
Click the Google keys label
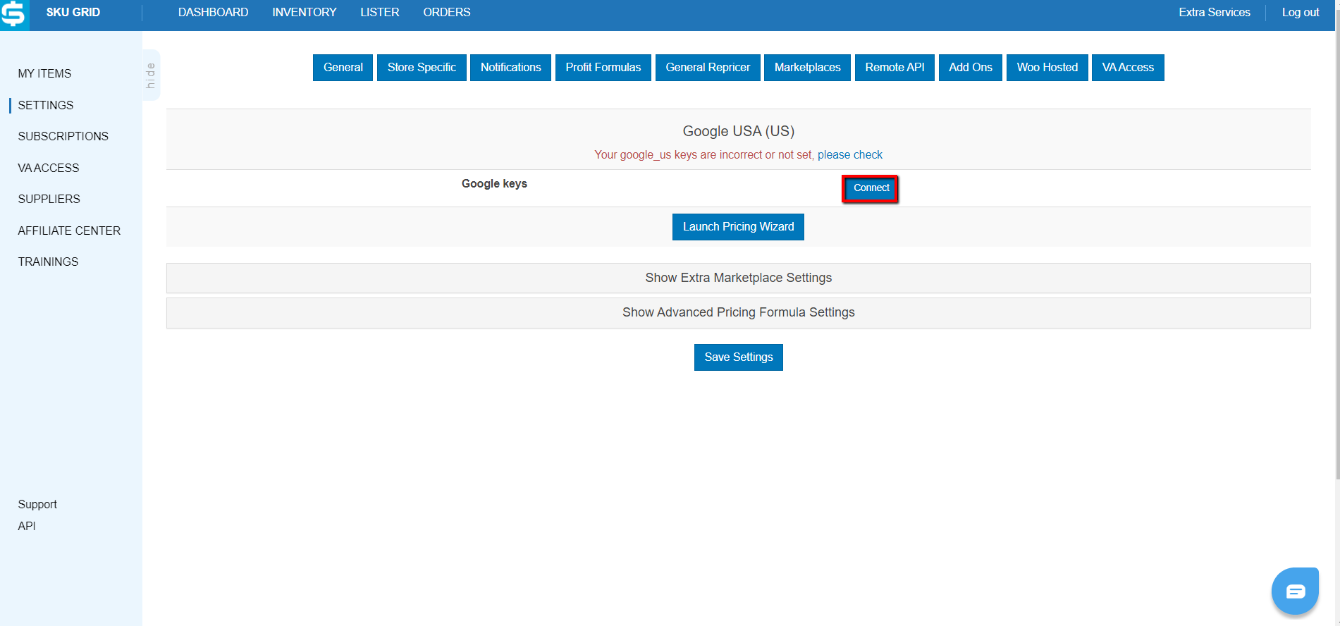[x=494, y=183]
